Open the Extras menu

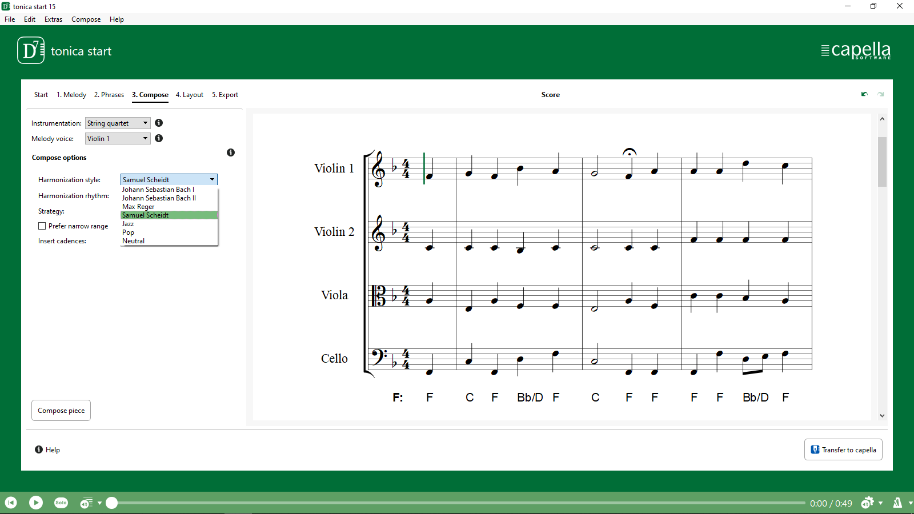[x=54, y=19]
